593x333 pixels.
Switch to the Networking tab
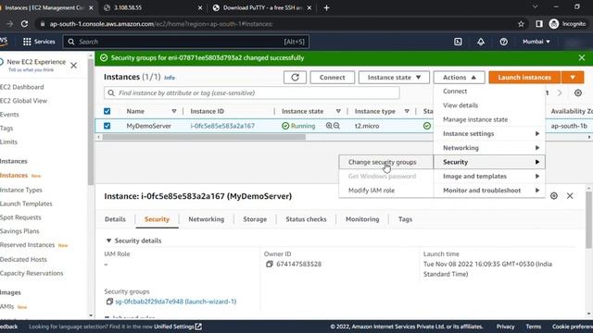click(x=206, y=219)
